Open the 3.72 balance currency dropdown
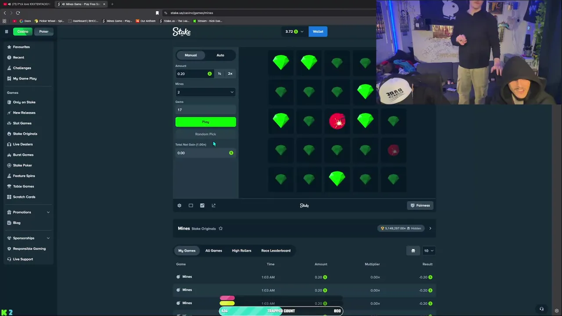This screenshot has width=562, height=316. tap(295, 32)
